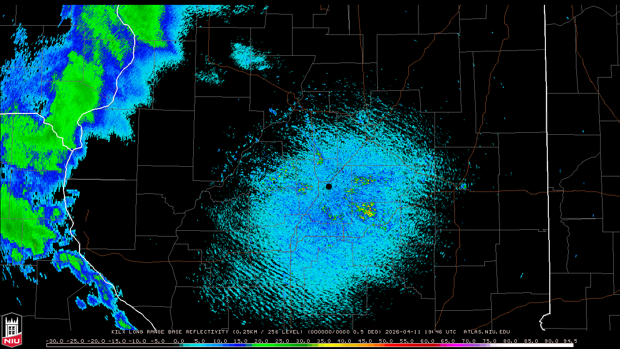This screenshot has height=349, width=620.
Task: Click the 50.0 label on the reflectivity scale
Action: [x=386, y=341]
